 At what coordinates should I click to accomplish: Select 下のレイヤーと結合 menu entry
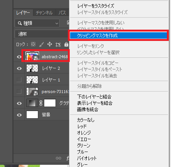94,96
